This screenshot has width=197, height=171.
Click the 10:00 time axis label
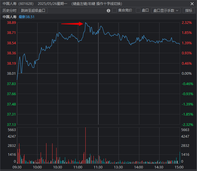tap(37, 167)
